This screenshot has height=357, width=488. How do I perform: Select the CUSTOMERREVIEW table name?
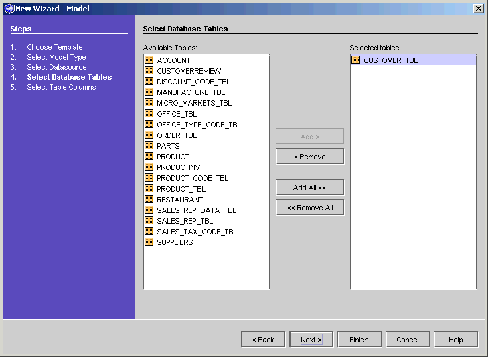[189, 71]
